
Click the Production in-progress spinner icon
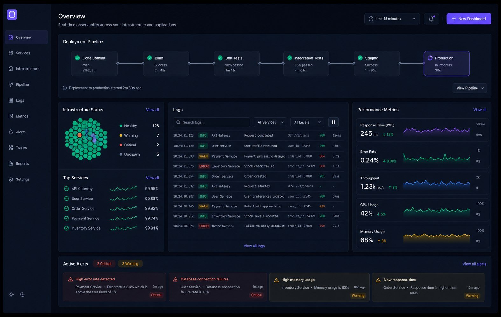(x=430, y=58)
